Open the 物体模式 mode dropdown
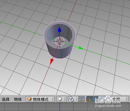 [x=40, y=99]
